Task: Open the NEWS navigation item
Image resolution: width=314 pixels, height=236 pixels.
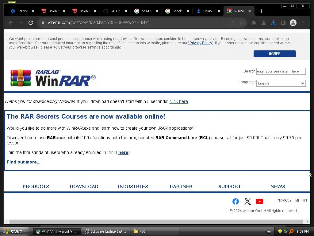Action: pos(278,187)
